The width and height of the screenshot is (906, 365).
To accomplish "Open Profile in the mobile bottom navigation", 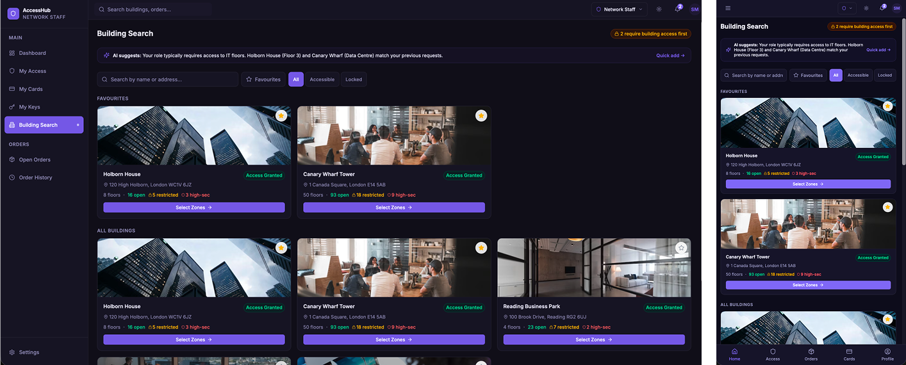I will [887, 355].
